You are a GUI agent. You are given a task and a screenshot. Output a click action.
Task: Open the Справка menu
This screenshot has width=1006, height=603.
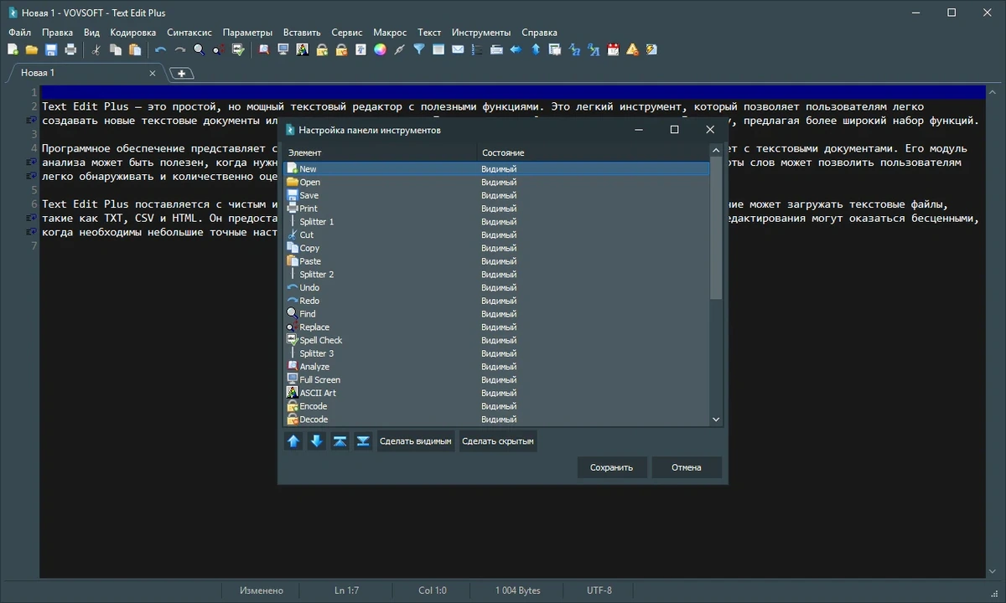(539, 33)
